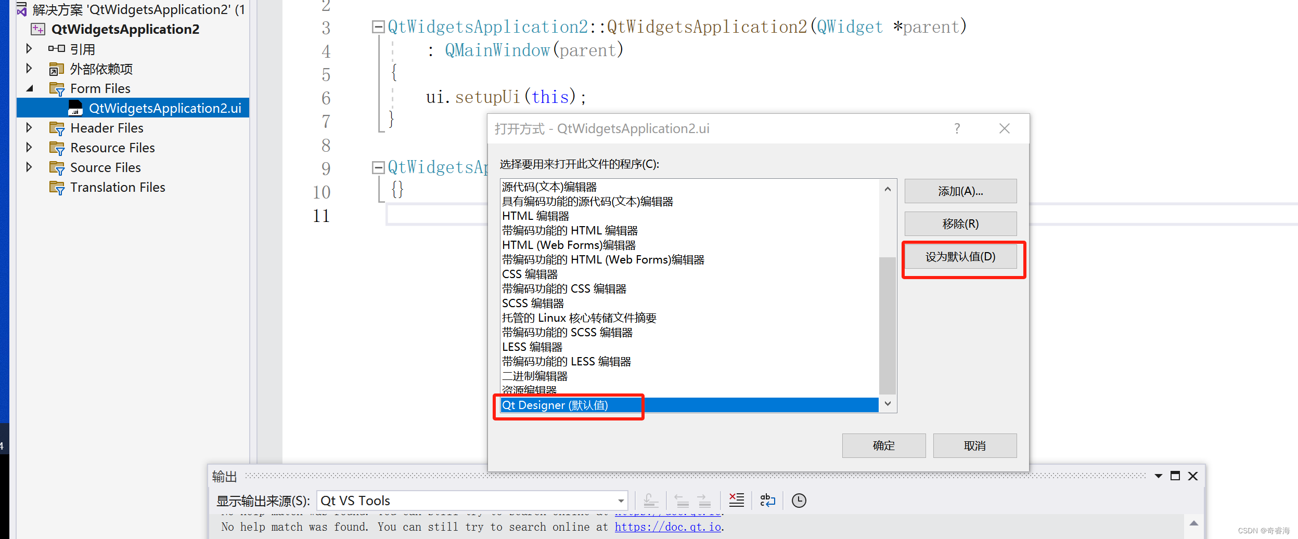
Task: Click 设为默认值(D) button
Action: [x=960, y=257]
